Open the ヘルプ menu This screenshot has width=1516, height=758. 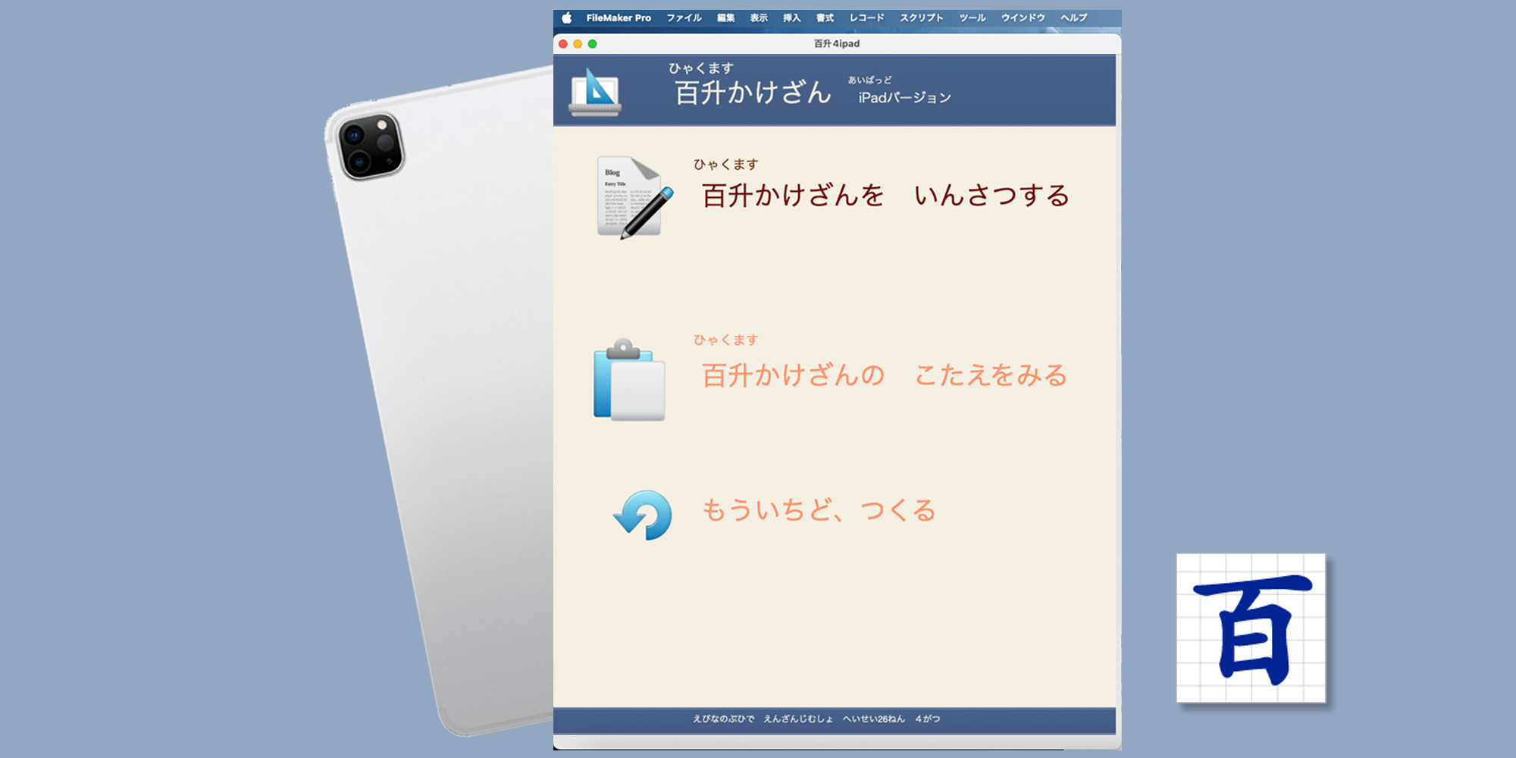[1073, 18]
